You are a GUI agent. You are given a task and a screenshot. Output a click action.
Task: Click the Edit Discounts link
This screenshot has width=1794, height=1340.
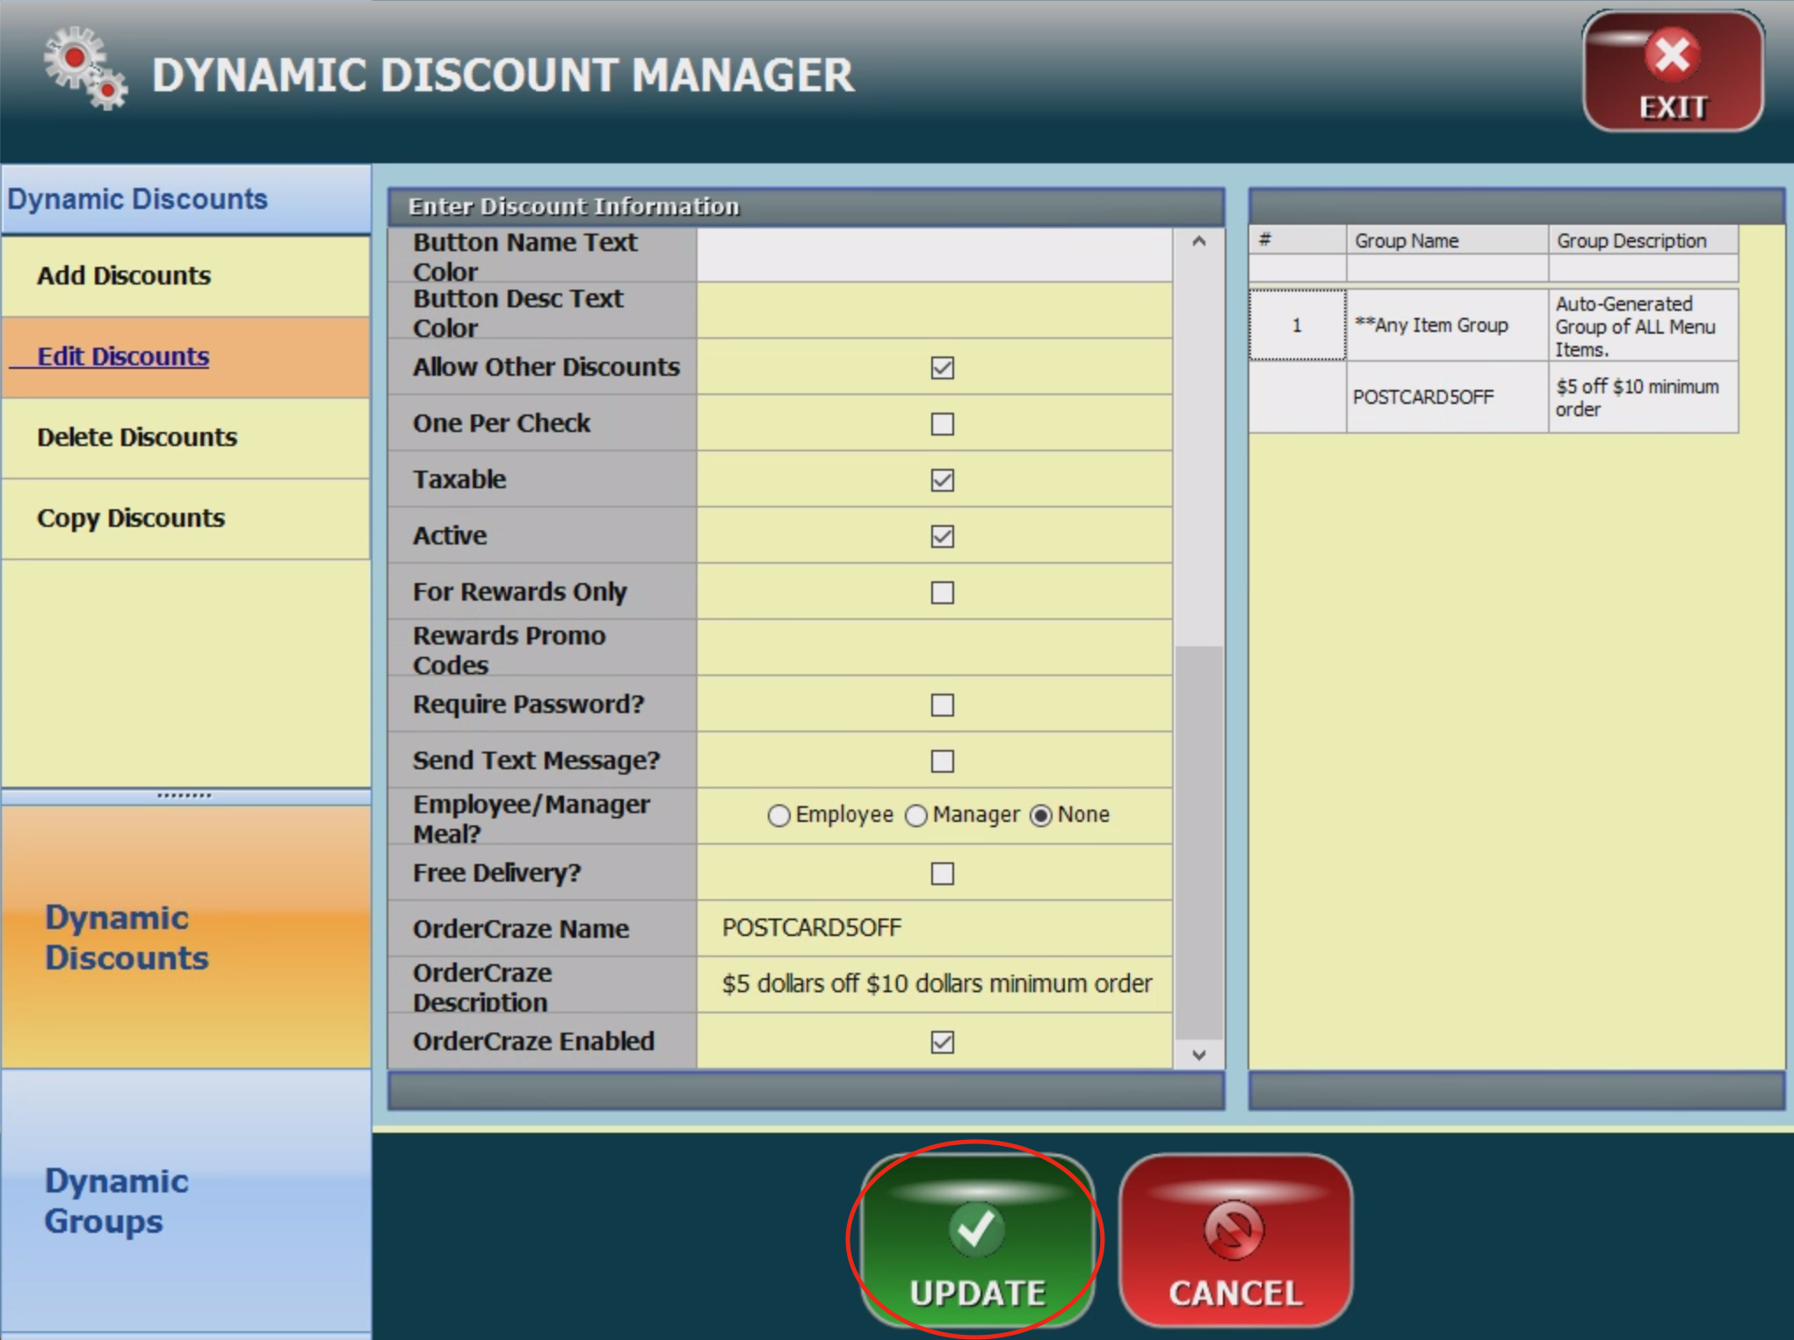pyautogui.click(x=123, y=357)
